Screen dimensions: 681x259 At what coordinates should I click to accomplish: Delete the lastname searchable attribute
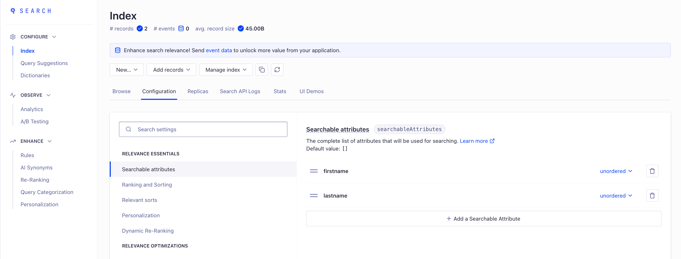pos(652,196)
